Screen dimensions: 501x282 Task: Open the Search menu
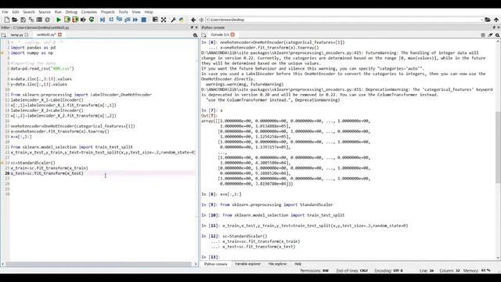[29, 12]
